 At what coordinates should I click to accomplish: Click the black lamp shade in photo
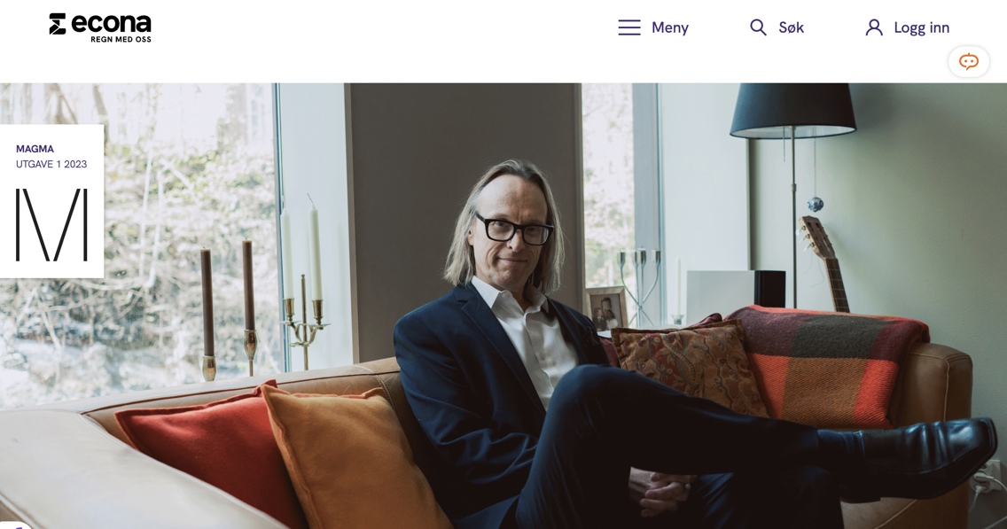pos(792,111)
